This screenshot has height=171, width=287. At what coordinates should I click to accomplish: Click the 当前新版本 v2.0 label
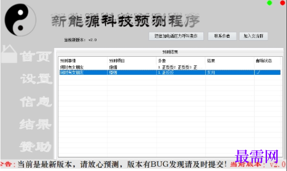80,39
